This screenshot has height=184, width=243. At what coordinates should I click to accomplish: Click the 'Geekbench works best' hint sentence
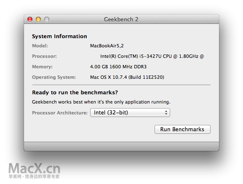pos(101,102)
